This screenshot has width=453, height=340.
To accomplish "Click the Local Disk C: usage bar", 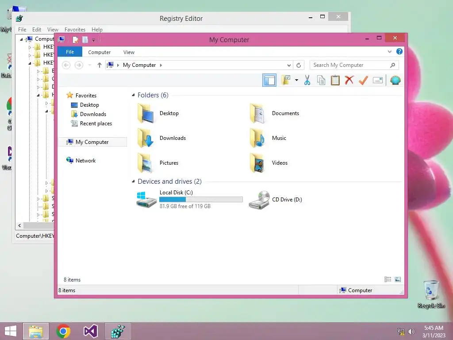I will click(x=201, y=200).
